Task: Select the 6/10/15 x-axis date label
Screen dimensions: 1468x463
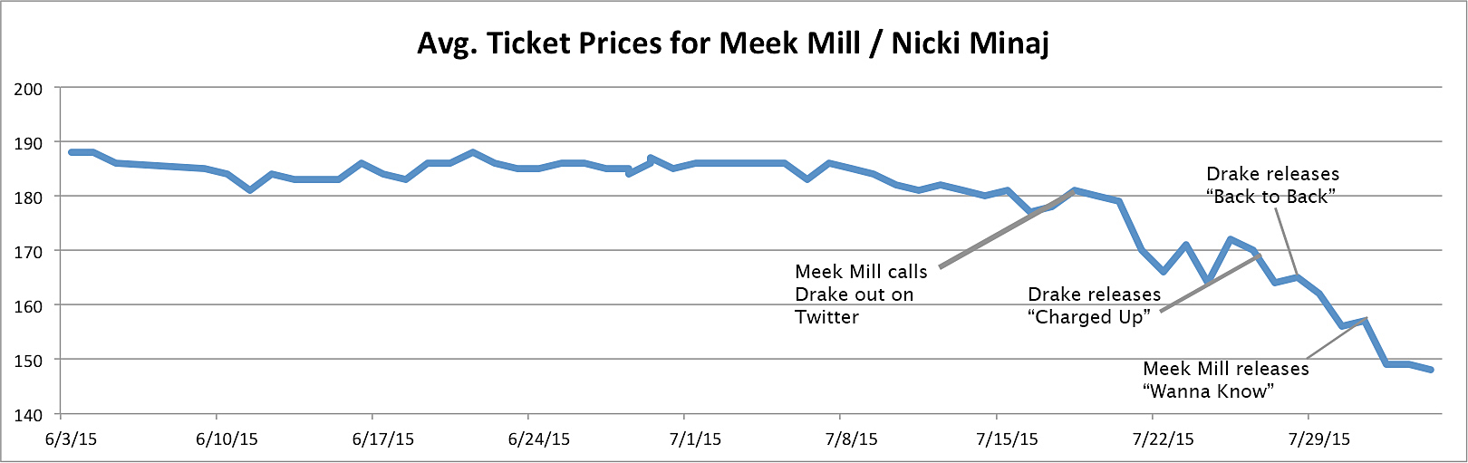Action: tap(227, 439)
